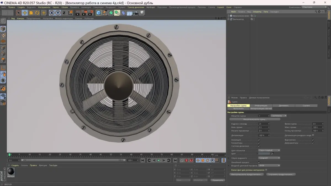Viewport: 331px width, 186px height.
Task: Add a light object (bulb icon)
Action: coord(142,13)
